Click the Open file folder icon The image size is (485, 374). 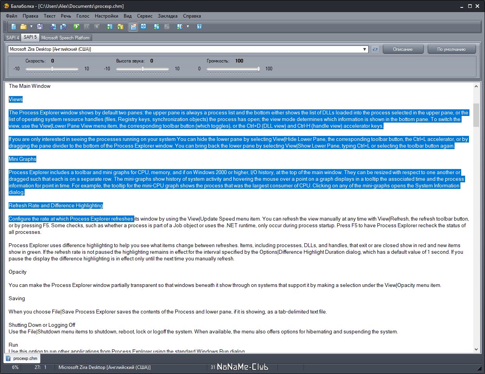[x=23, y=27]
